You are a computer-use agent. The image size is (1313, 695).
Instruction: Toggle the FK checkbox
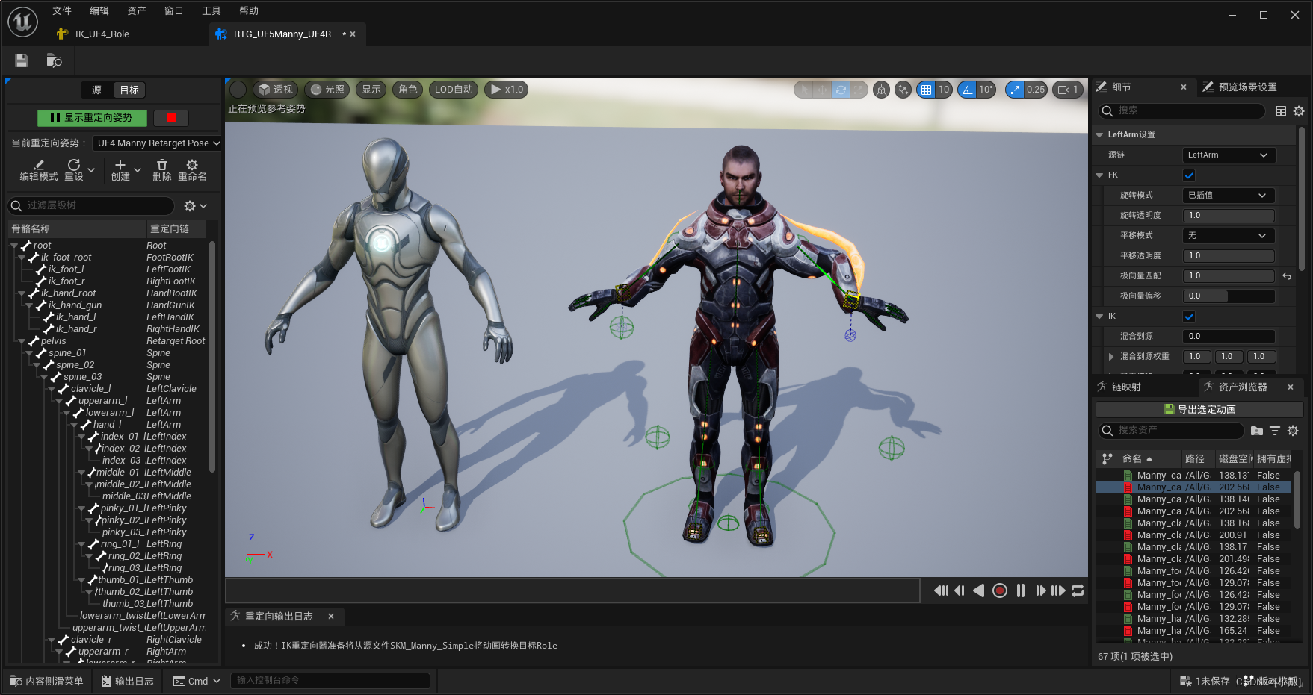pos(1189,175)
